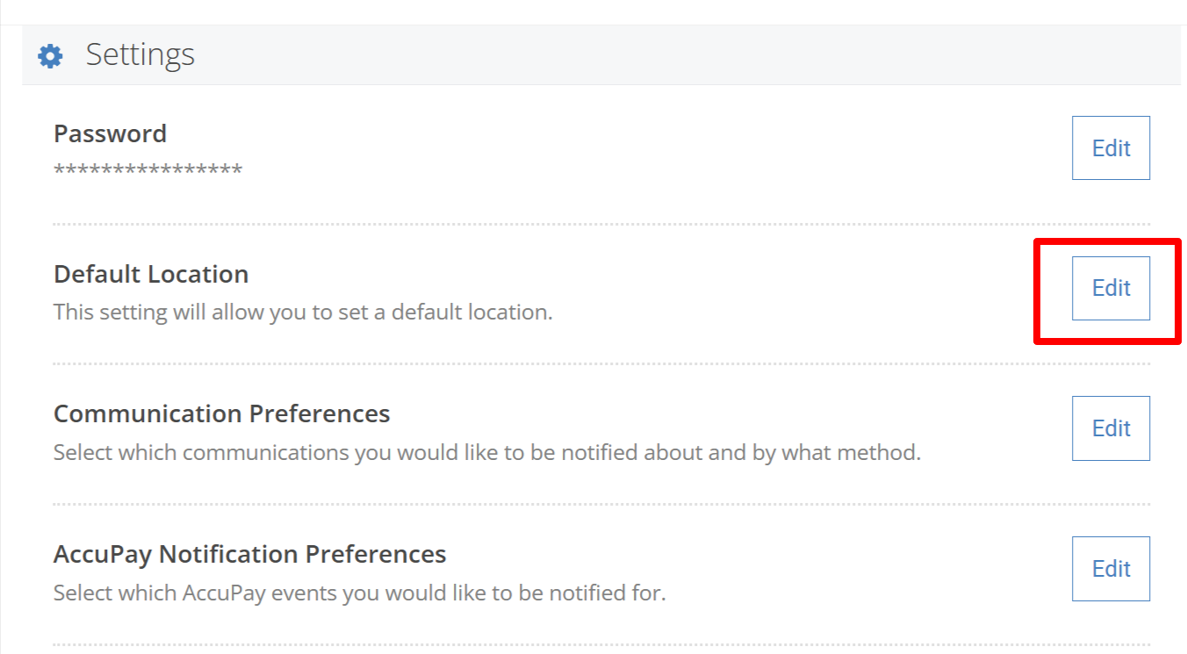Click the dotted divider below Default Location
The width and height of the screenshot is (1187, 654).
coord(601,363)
